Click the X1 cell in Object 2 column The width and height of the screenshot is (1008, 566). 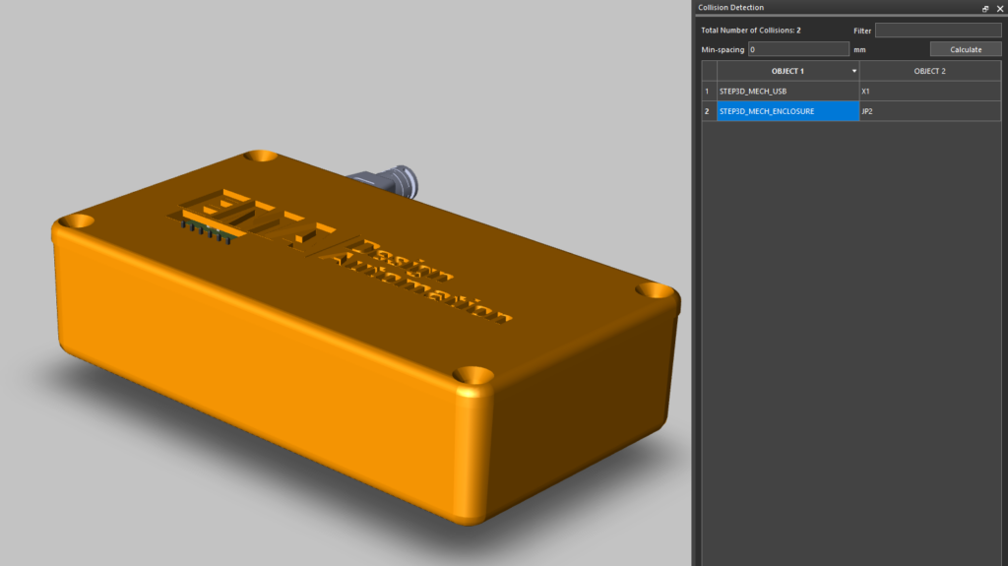[929, 92]
